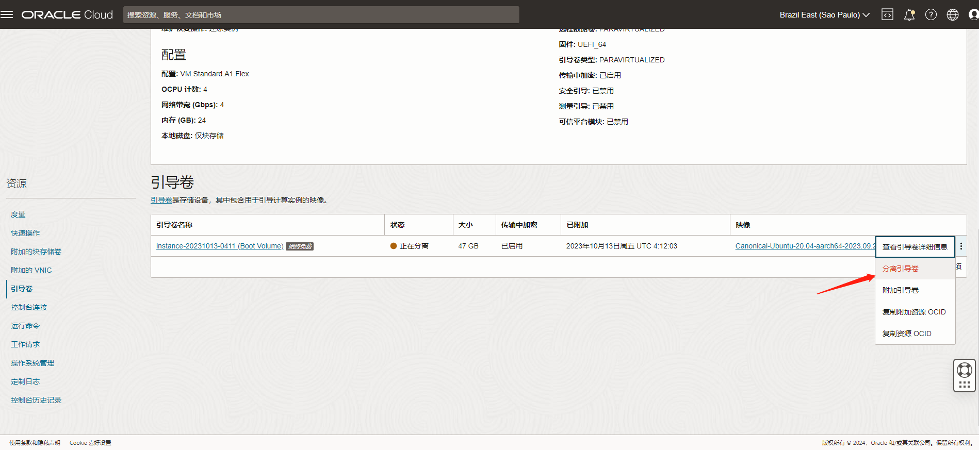Open the help question mark icon
The image size is (979, 450).
pyautogui.click(x=931, y=14)
